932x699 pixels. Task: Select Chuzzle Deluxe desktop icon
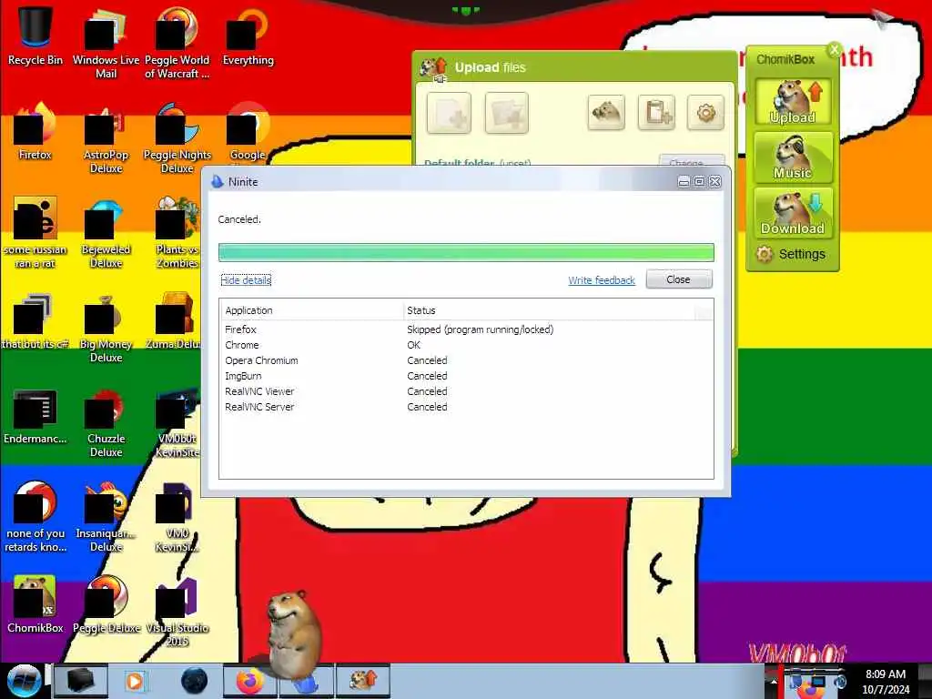106,422
